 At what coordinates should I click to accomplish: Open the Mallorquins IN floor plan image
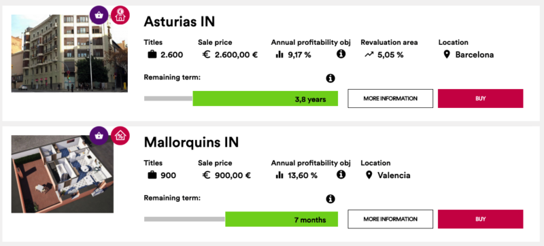pyautogui.click(x=63, y=174)
